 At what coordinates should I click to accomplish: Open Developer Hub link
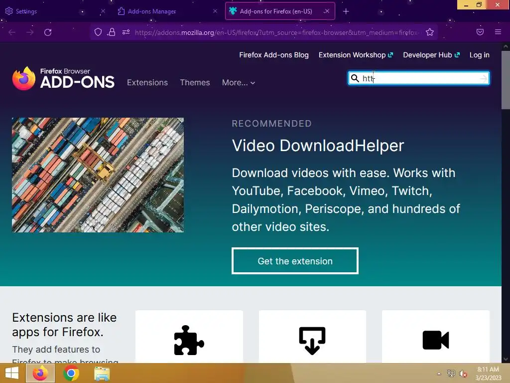pyautogui.click(x=431, y=55)
